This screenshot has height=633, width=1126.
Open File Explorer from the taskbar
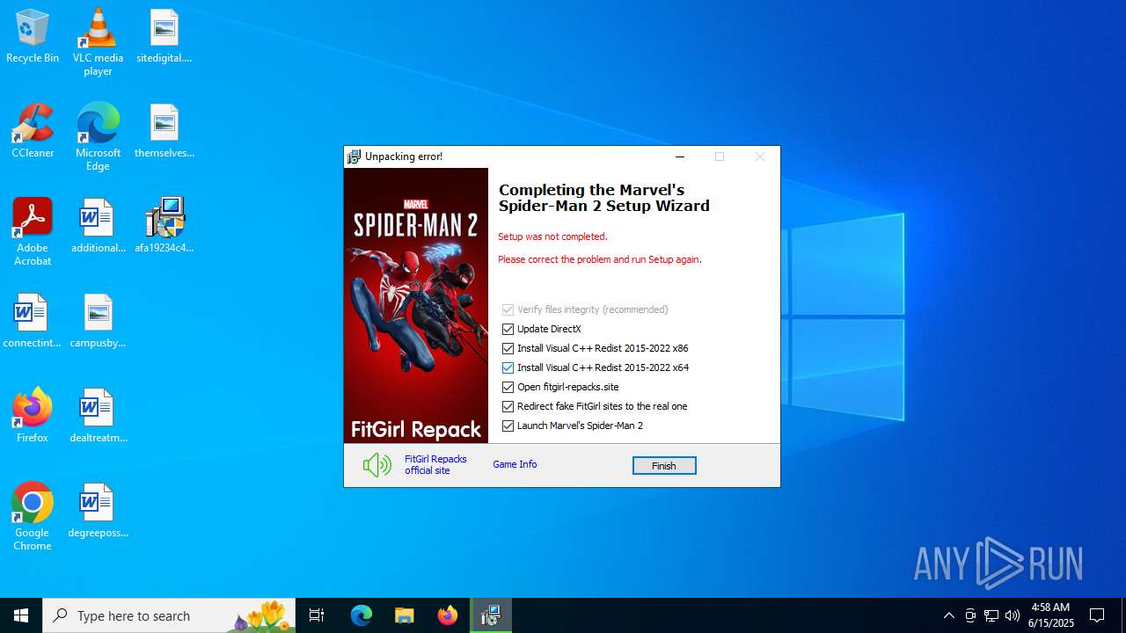tap(404, 615)
